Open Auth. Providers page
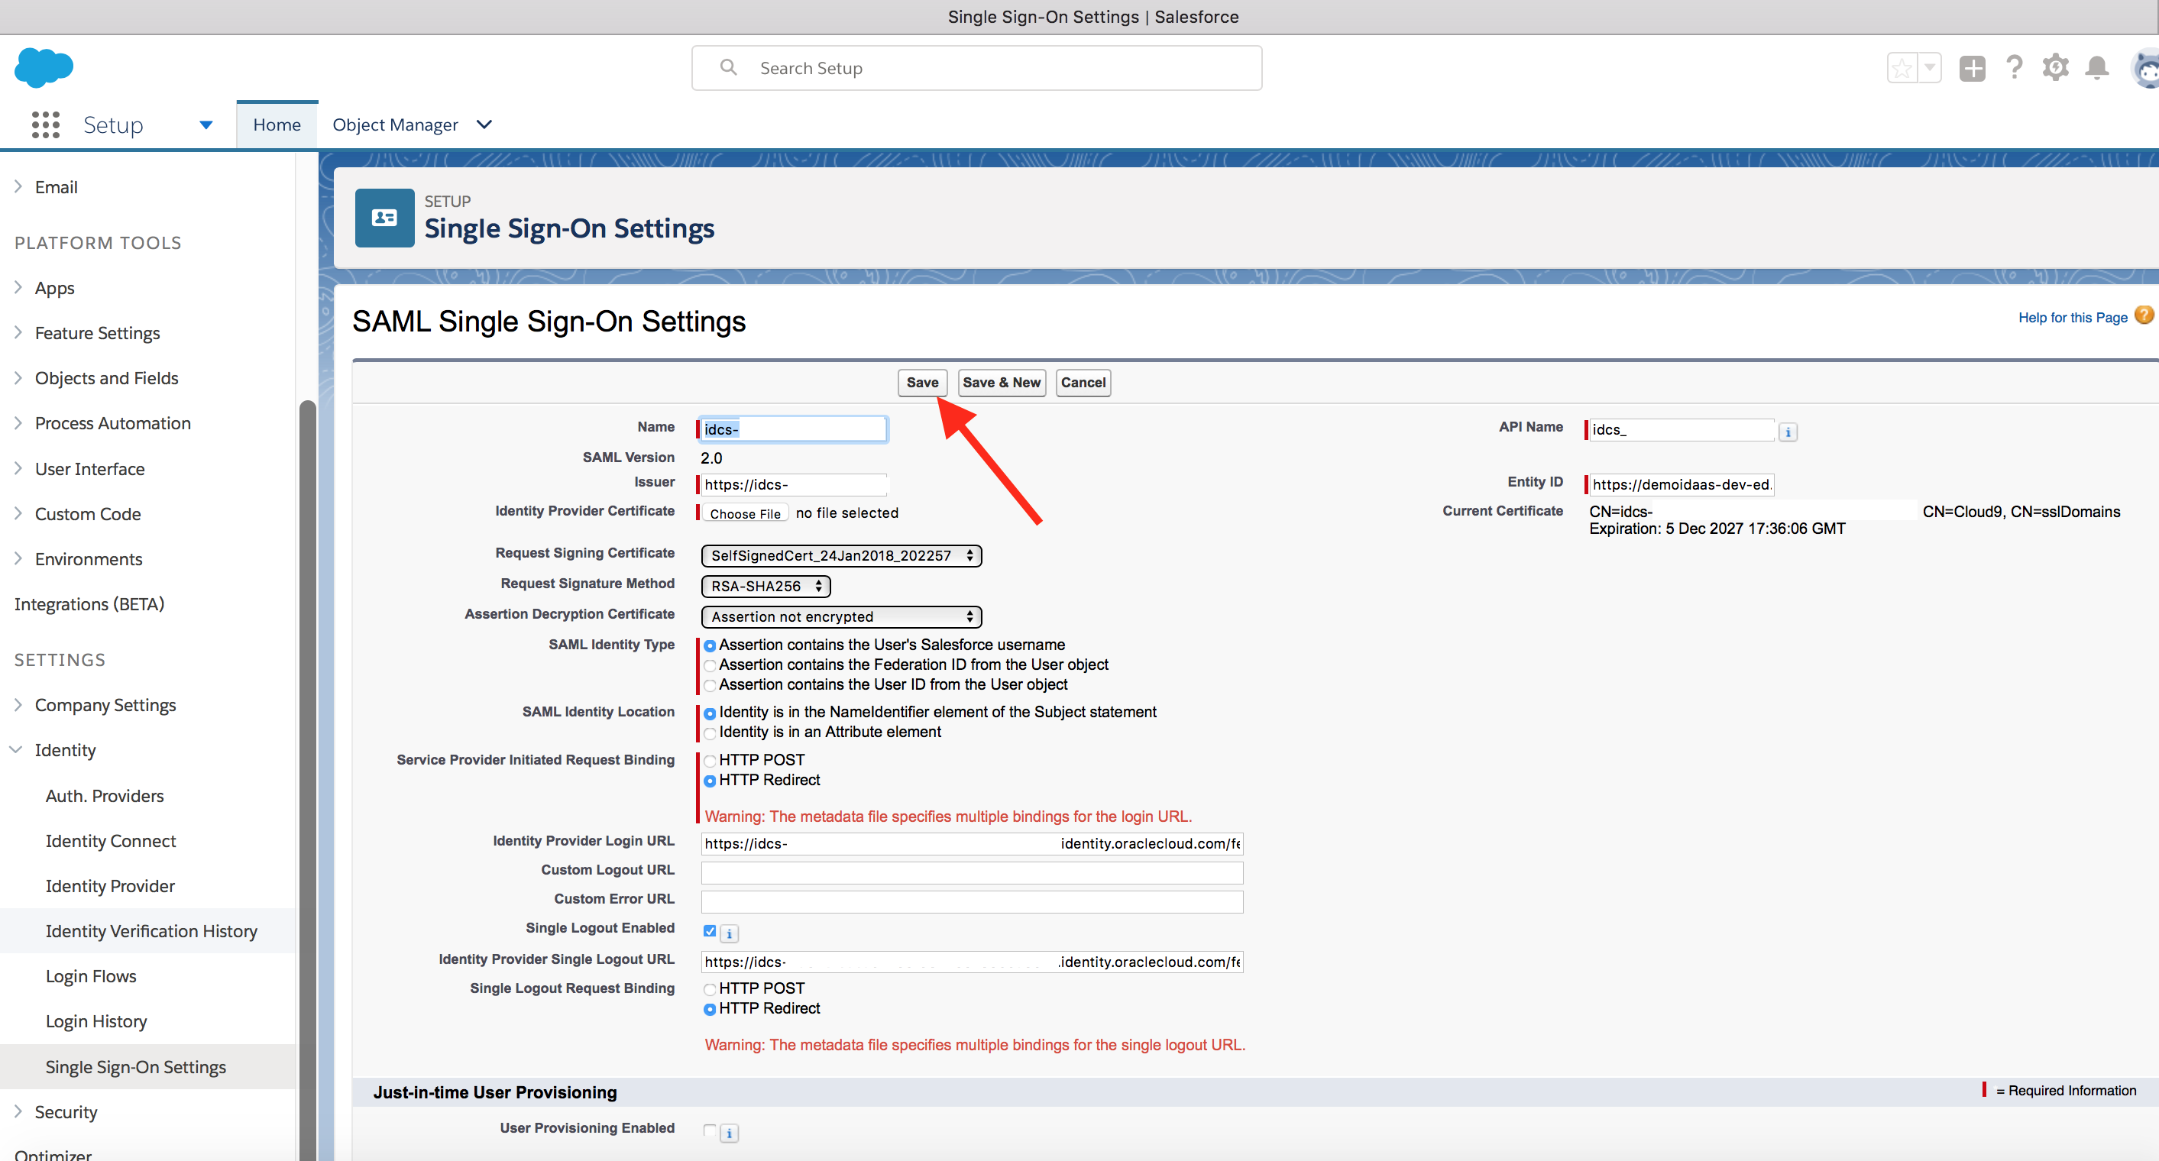The width and height of the screenshot is (2159, 1161). pyautogui.click(x=105, y=796)
